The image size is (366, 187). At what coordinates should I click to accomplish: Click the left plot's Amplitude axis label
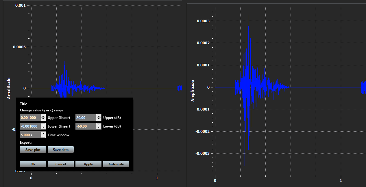(9, 88)
